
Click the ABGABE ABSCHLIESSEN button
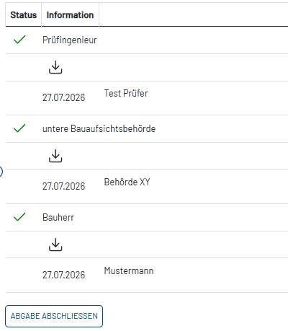pos(54,316)
